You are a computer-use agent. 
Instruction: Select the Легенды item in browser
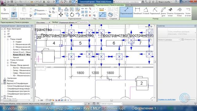click(x=10, y=81)
